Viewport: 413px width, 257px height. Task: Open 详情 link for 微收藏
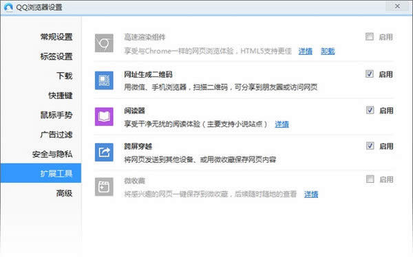coord(311,194)
